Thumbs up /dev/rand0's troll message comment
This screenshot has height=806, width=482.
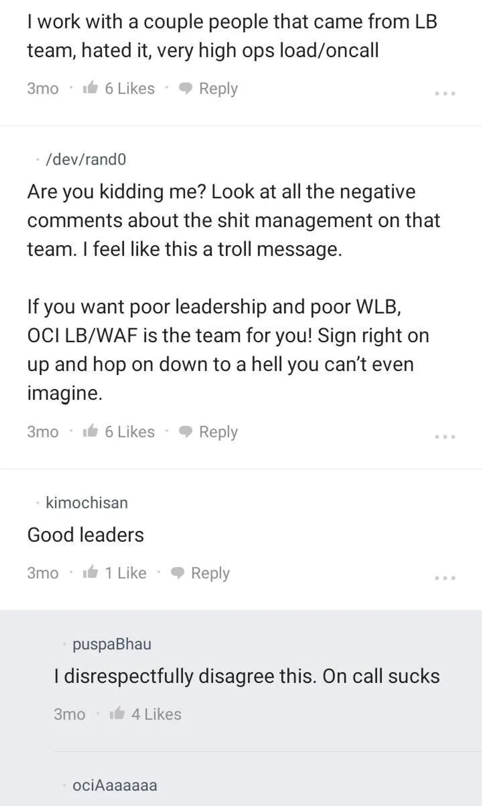pos(90,432)
